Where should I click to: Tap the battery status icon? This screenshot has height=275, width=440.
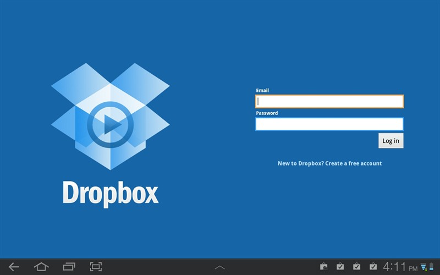pyautogui.click(x=431, y=267)
